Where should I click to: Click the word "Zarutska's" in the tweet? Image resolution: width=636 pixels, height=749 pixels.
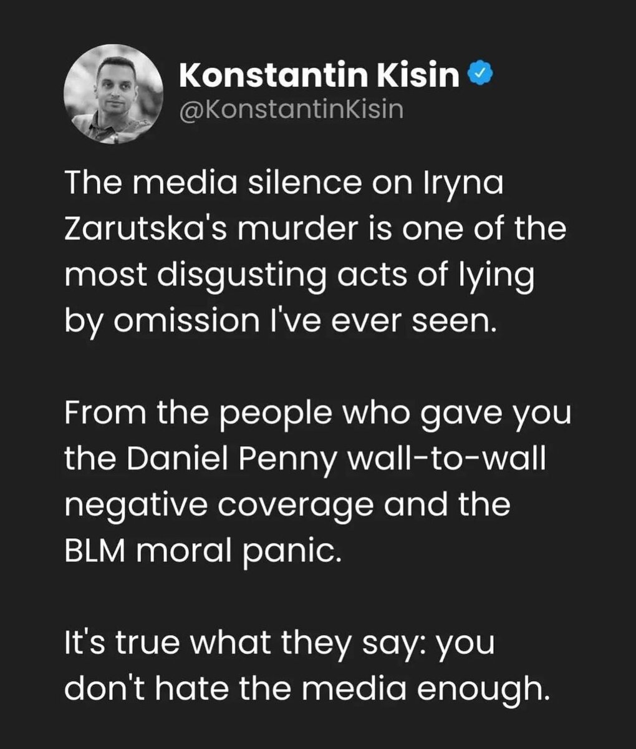tap(147, 229)
